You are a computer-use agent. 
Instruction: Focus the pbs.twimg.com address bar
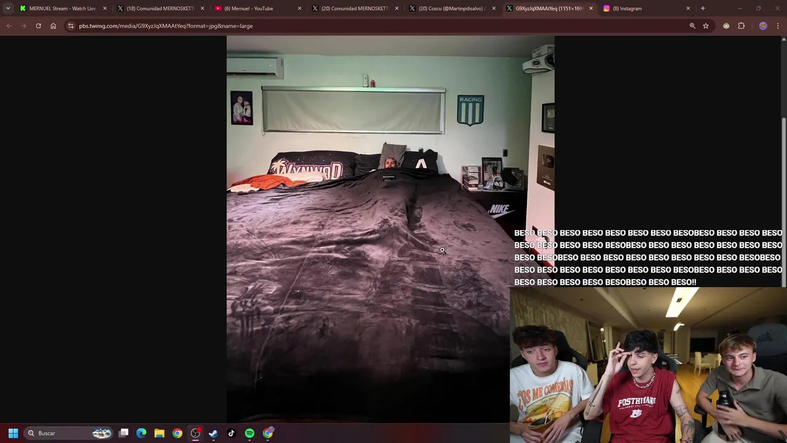point(381,26)
